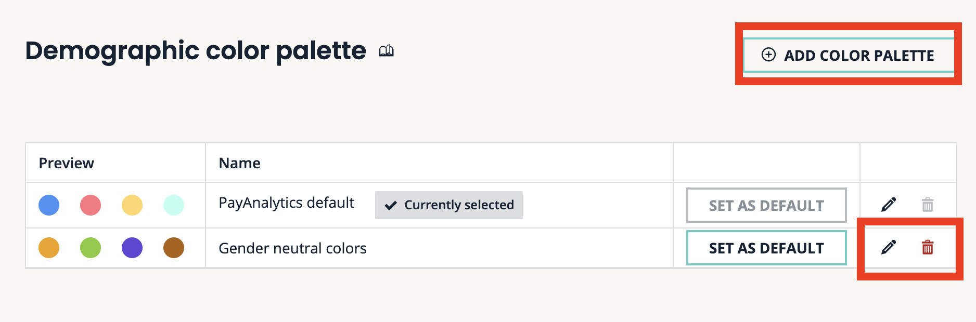Select the brown swatch in Gender neutral colors
976x322 pixels.
174,248
